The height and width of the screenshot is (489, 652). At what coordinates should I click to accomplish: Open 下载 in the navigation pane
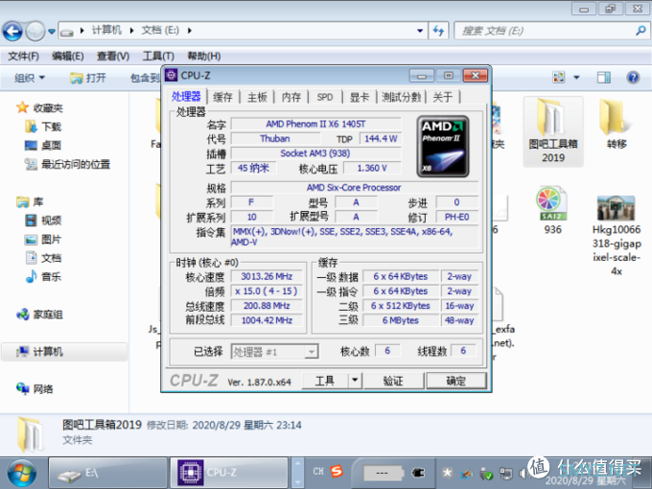tap(43, 127)
